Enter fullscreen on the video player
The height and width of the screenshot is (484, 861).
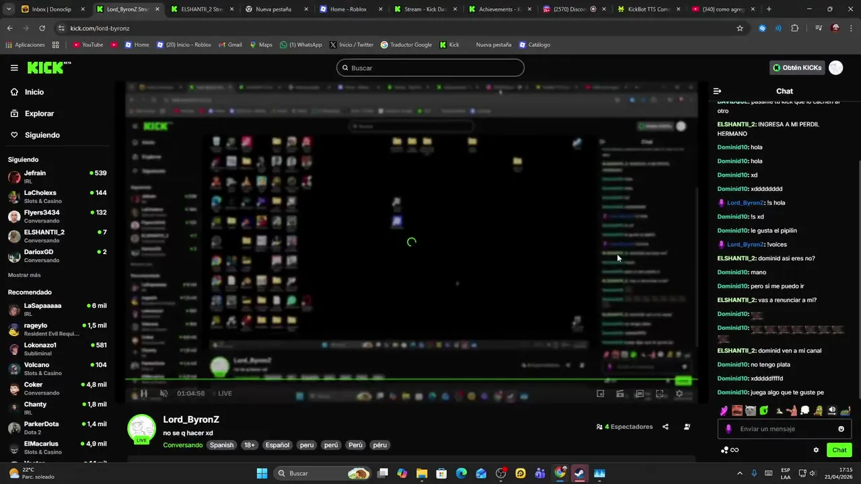coord(660,394)
